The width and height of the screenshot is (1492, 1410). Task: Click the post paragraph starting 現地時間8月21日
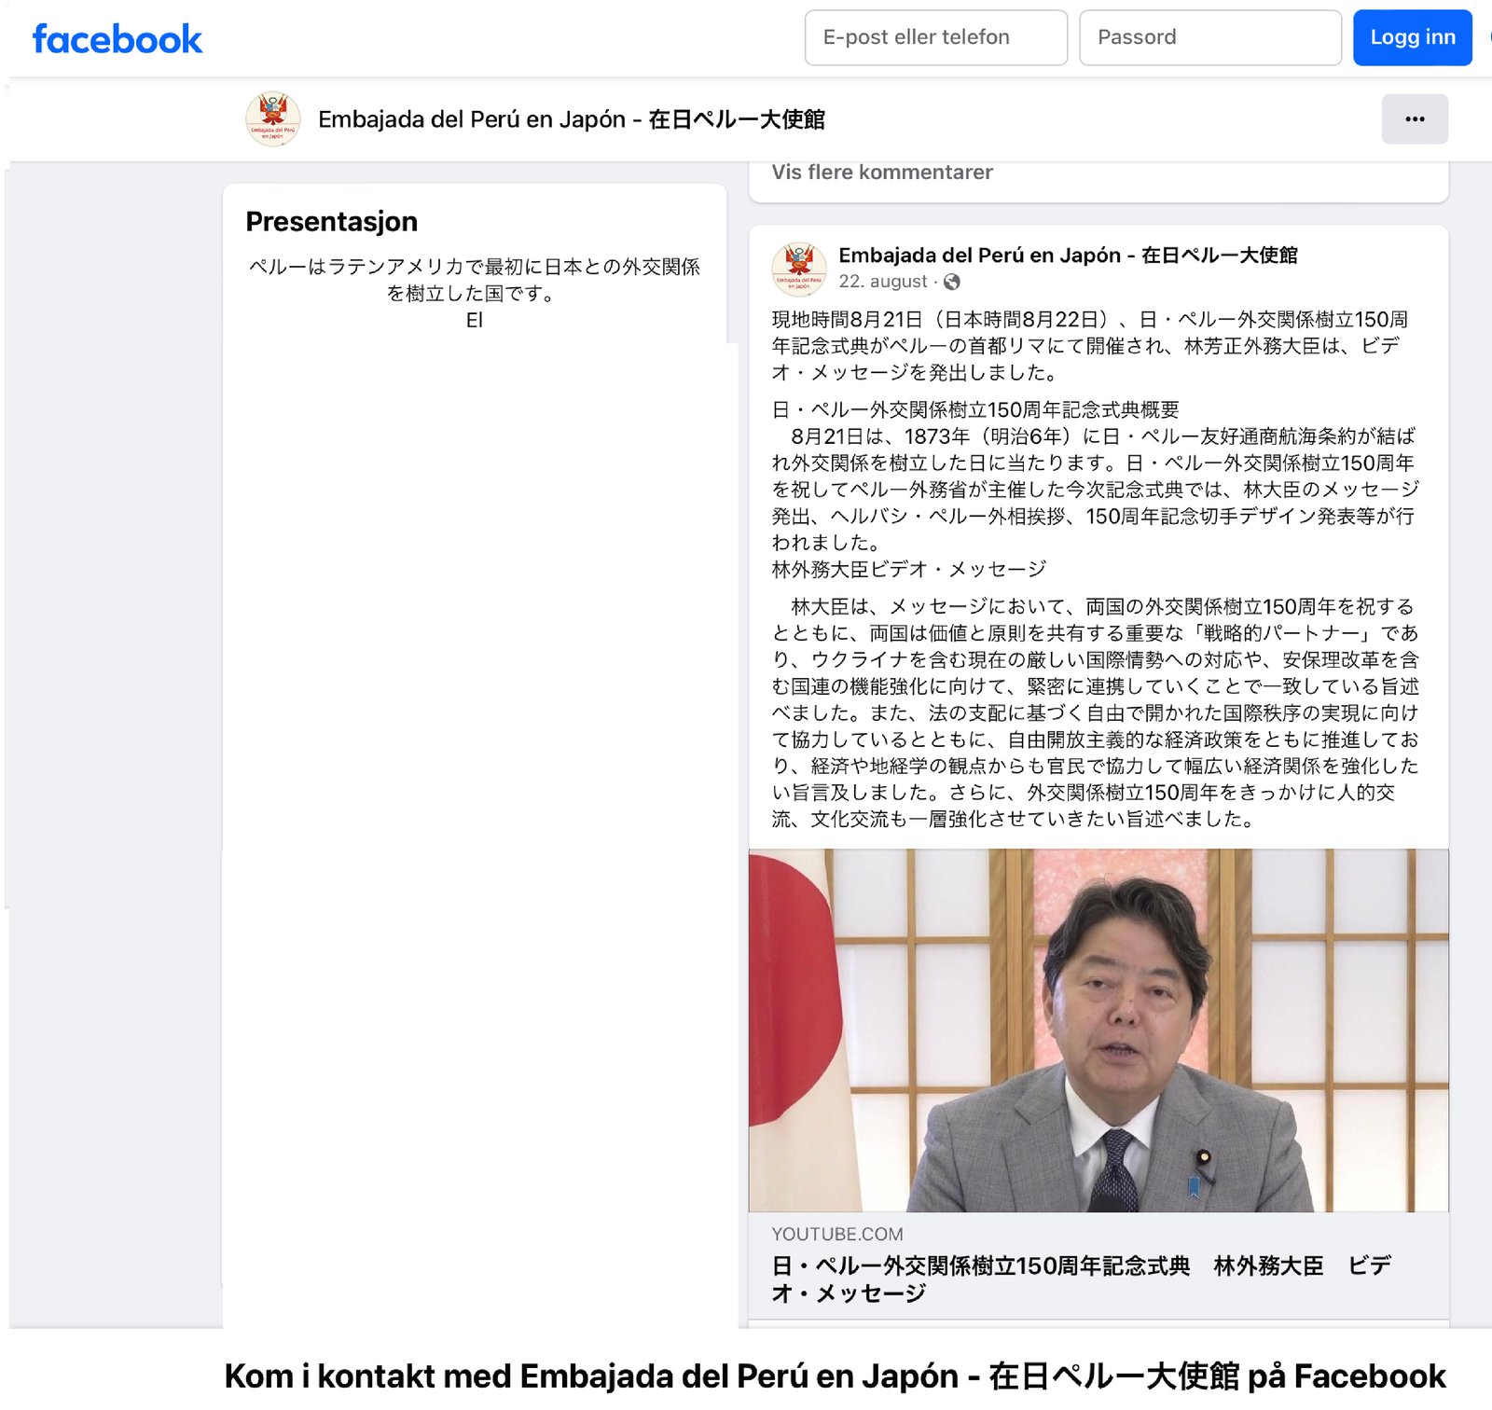pos(1089,346)
